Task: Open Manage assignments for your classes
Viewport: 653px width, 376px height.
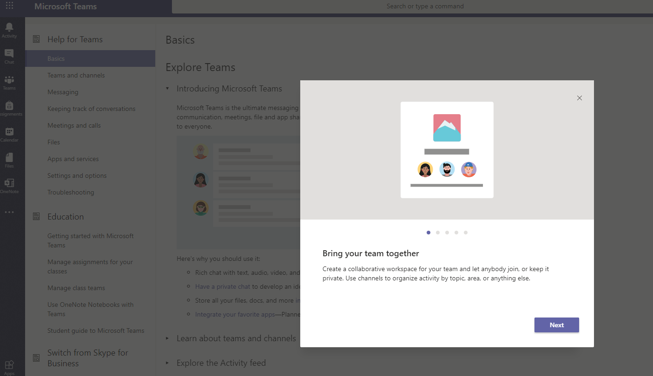Action: point(90,266)
